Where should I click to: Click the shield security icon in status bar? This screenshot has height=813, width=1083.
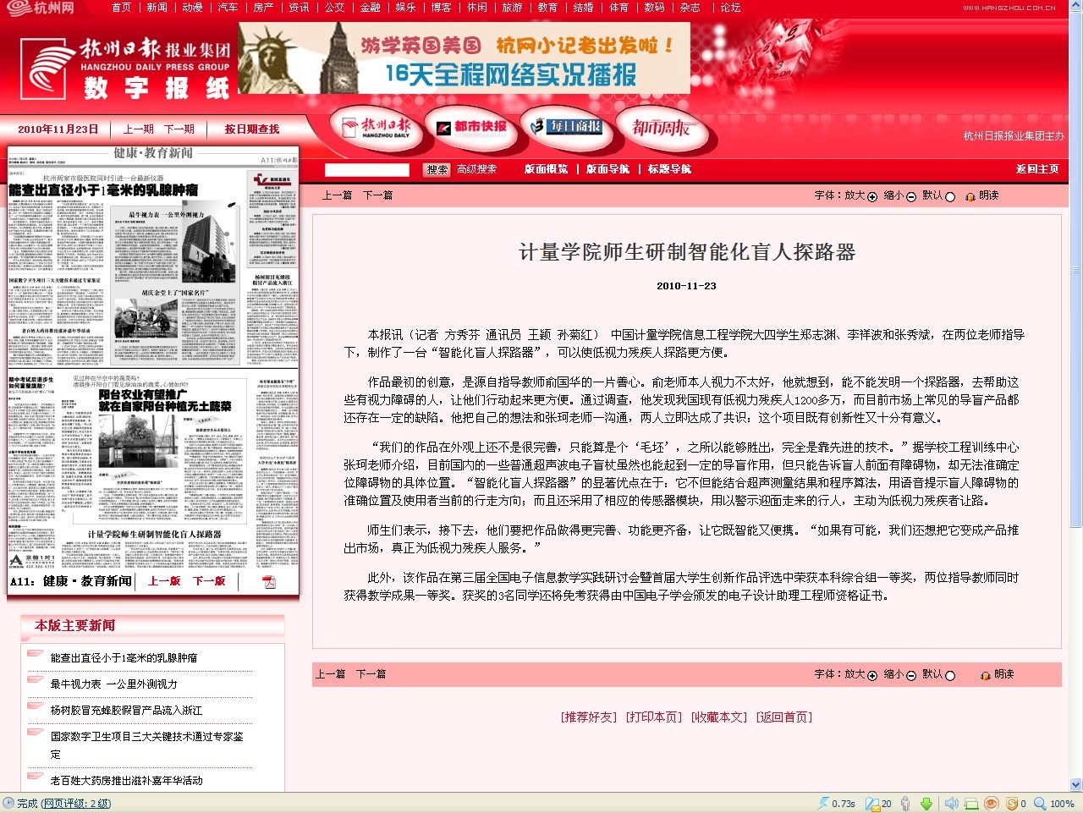pos(1011,804)
